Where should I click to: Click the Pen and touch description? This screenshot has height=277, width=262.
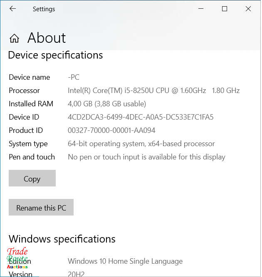point(146,157)
